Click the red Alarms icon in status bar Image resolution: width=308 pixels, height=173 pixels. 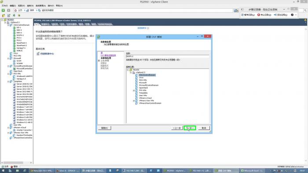tap(12, 166)
